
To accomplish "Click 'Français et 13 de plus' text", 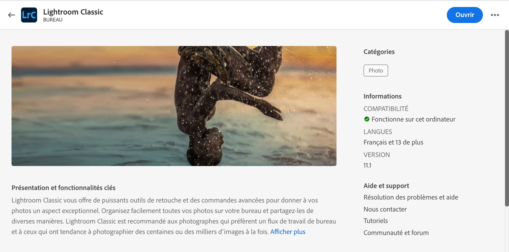I will click(393, 142).
